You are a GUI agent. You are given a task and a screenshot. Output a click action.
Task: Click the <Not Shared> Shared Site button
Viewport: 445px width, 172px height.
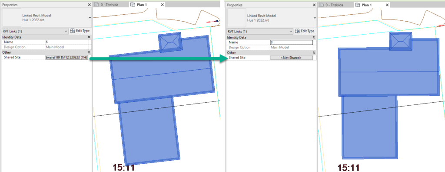coord(291,58)
